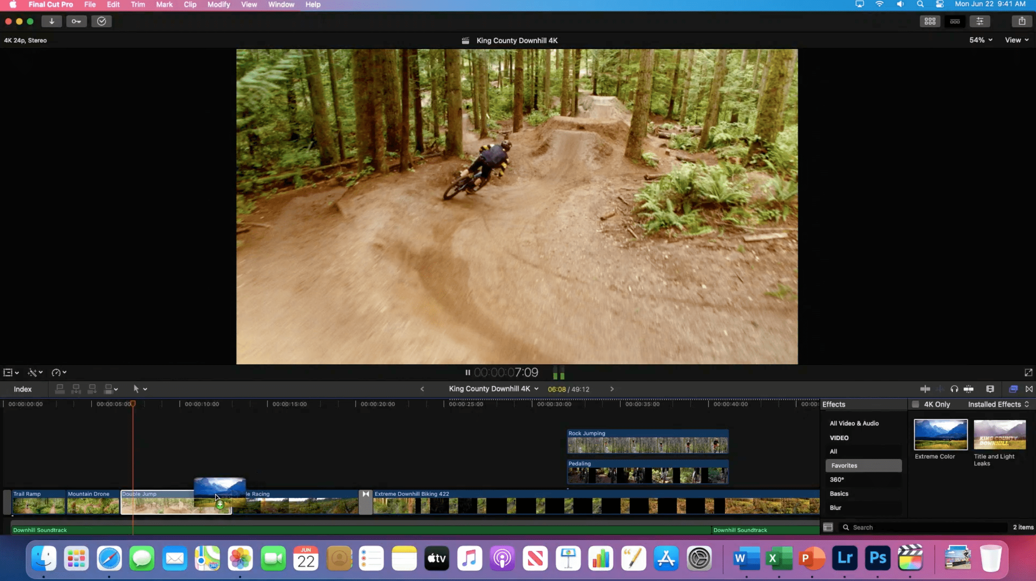
Task: Open the clip appearance filmstrip icon
Action: point(990,389)
